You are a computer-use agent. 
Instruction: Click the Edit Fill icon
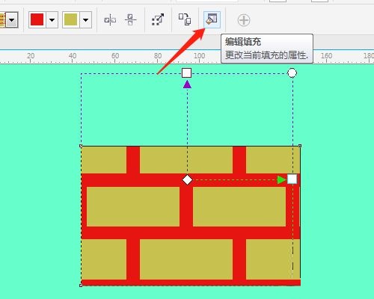[212, 19]
